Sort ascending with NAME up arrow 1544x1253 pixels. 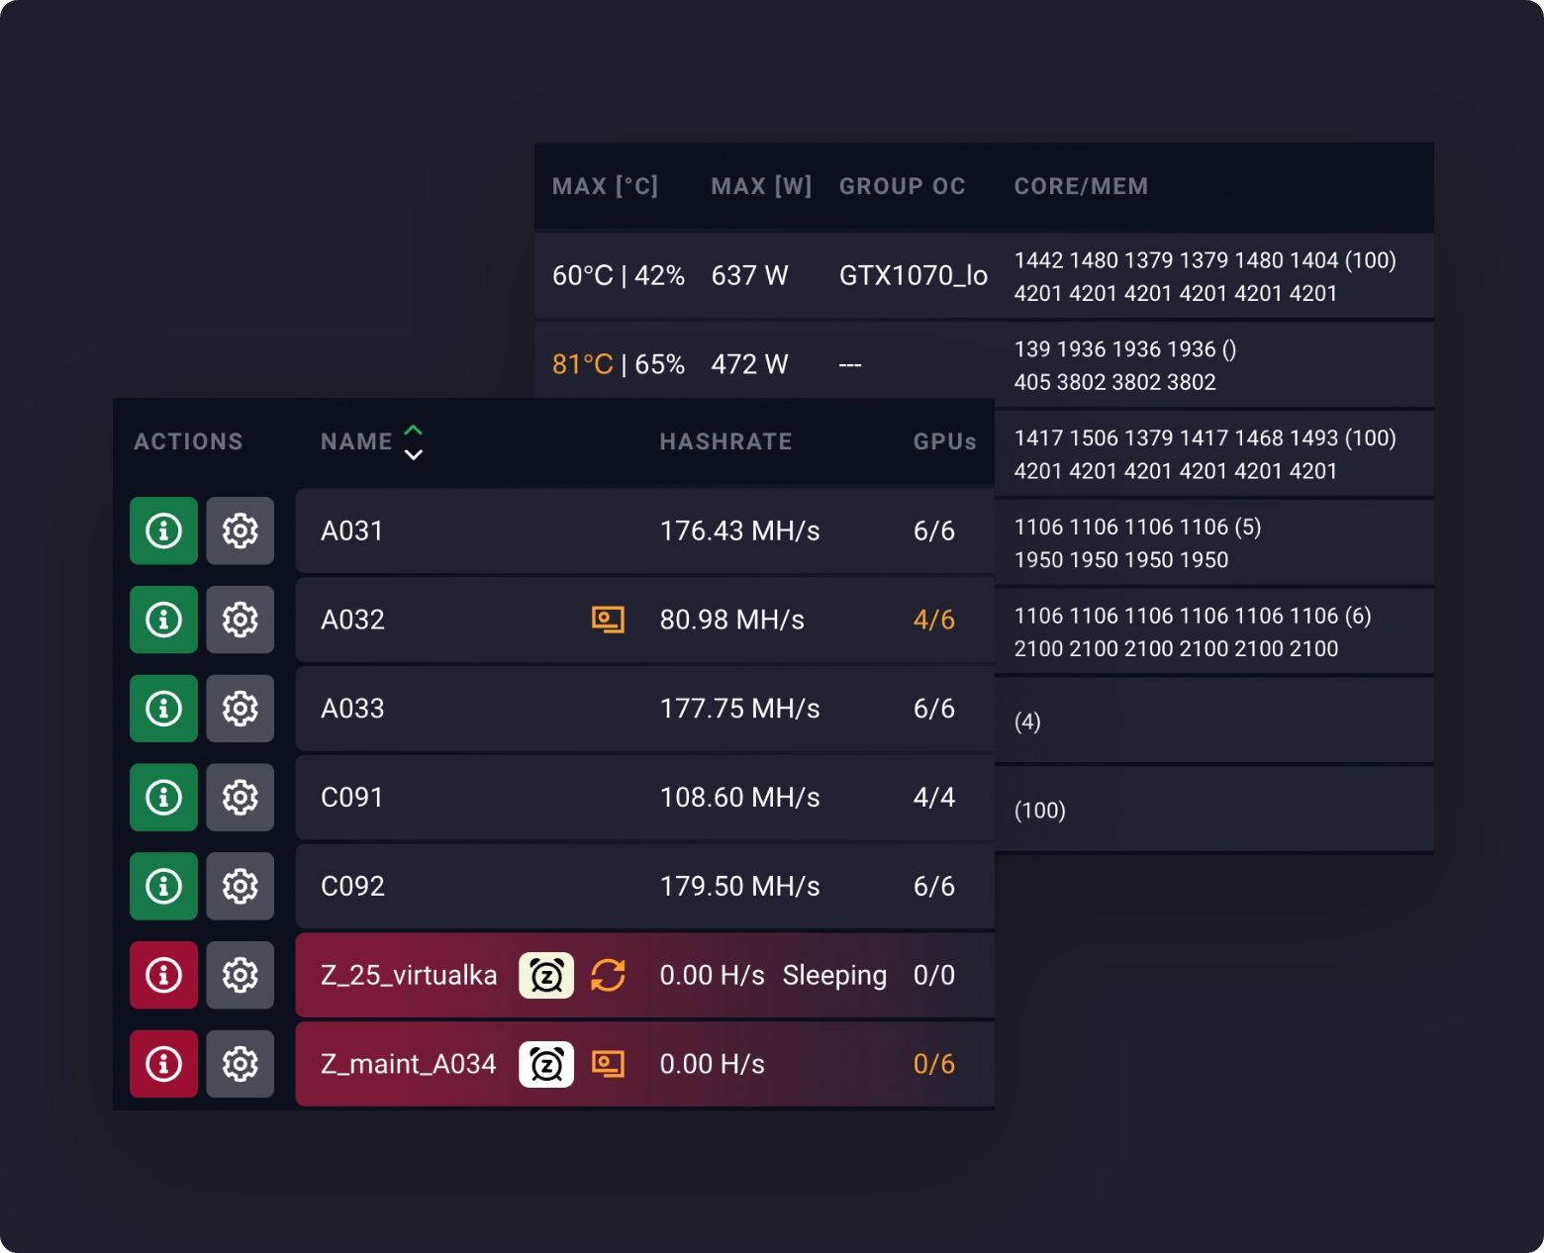414,431
